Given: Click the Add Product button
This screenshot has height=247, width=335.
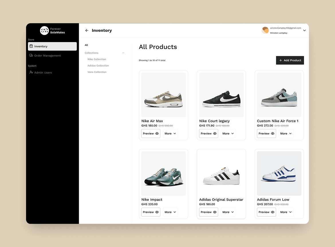Looking at the screenshot, I should click(290, 60).
